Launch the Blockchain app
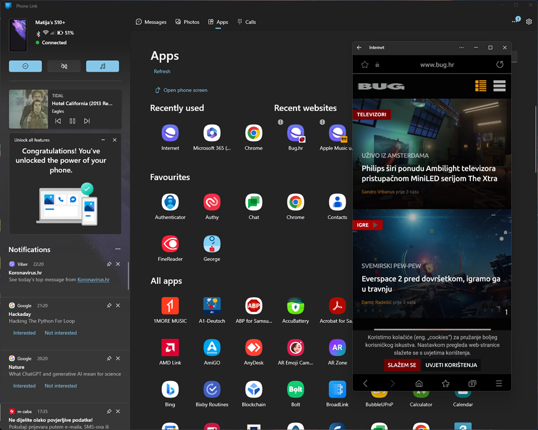The height and width of the screenshot is (430, 538). click(253, 390)
